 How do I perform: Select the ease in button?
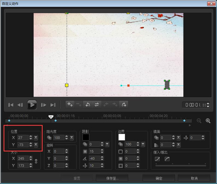point(157,159)
